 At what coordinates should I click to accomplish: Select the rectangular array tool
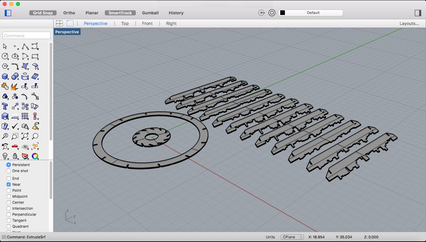tap(25, 116)
